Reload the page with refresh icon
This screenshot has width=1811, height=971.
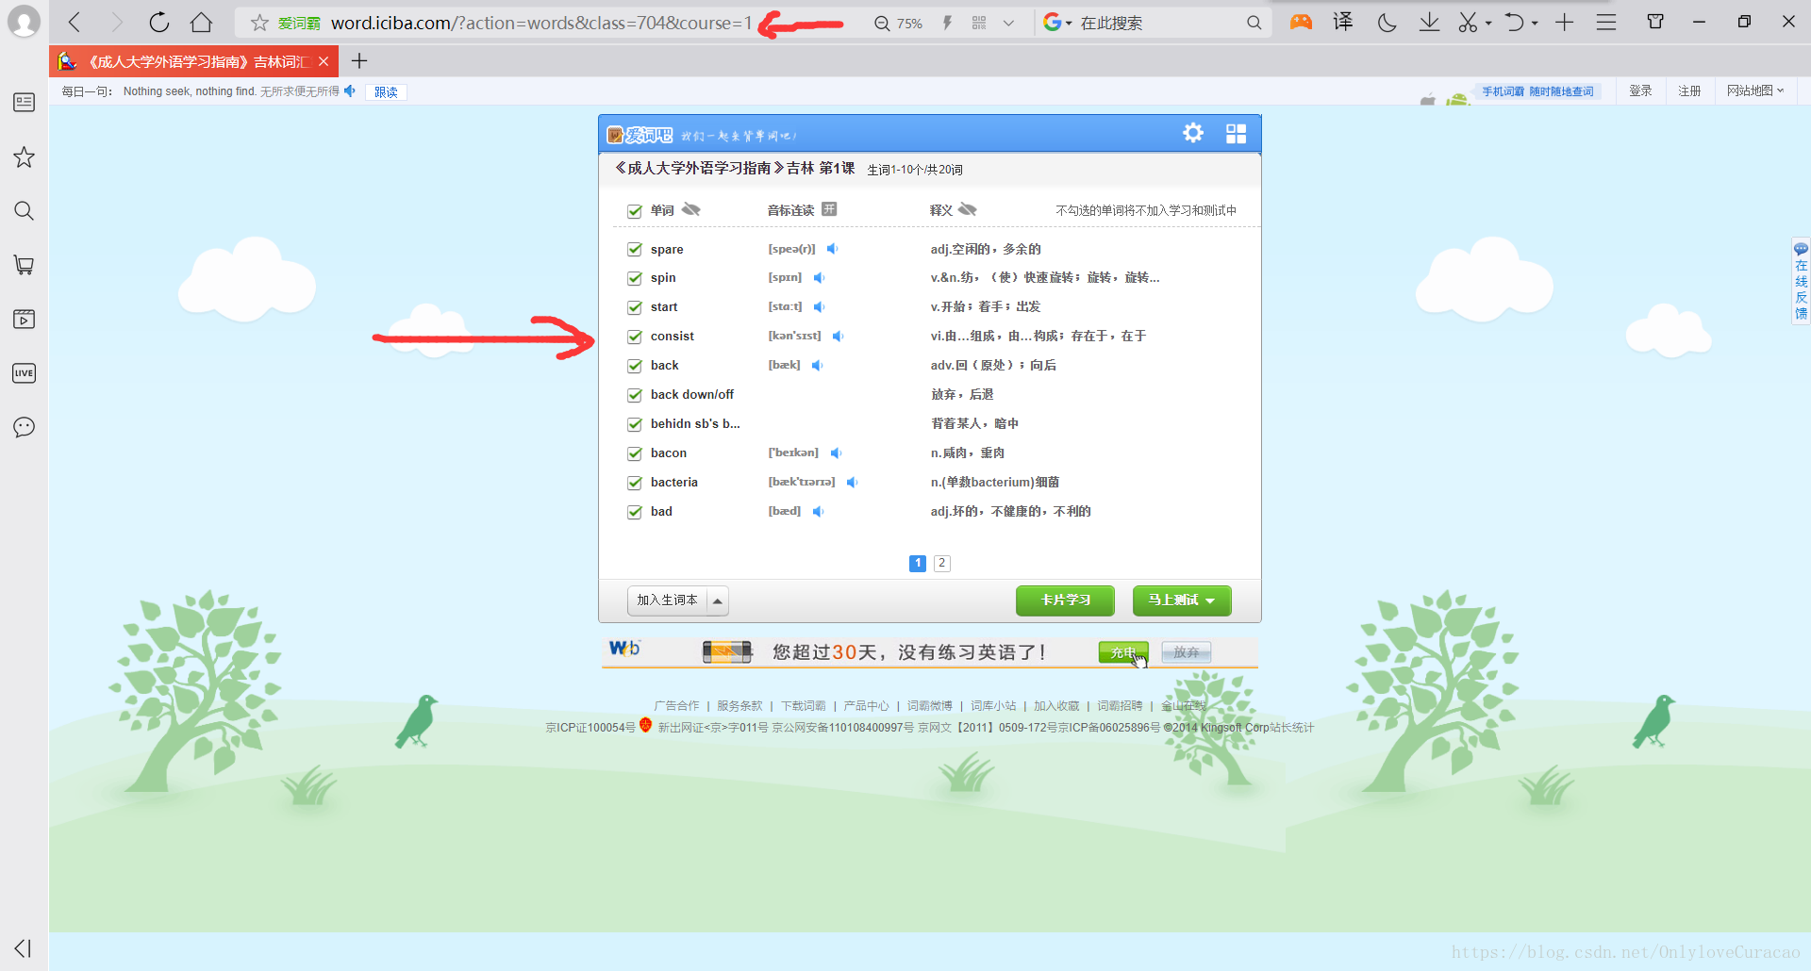pos(158,23)
